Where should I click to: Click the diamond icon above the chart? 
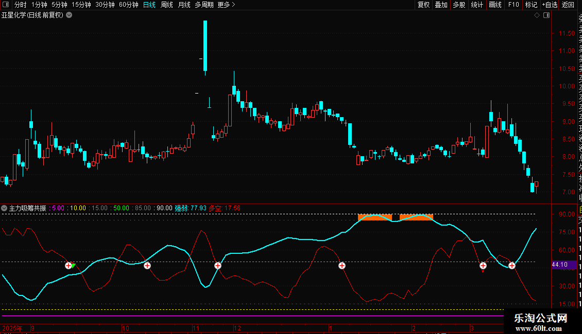point(537,15)
